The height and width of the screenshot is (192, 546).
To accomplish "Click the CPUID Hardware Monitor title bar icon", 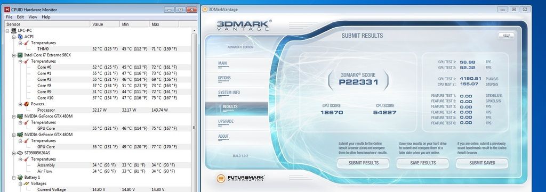I will coord(7,10).
